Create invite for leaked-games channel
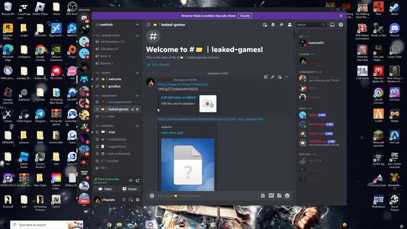407x229 pixels. 133,109
